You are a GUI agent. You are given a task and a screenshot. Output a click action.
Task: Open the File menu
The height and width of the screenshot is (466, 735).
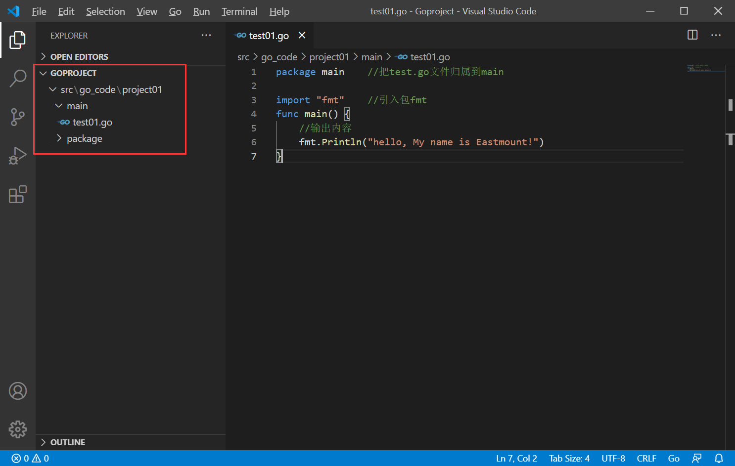tap(39, 11)
